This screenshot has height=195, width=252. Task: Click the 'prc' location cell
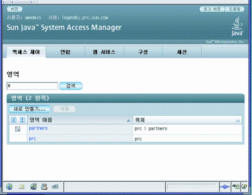[187, 139]
